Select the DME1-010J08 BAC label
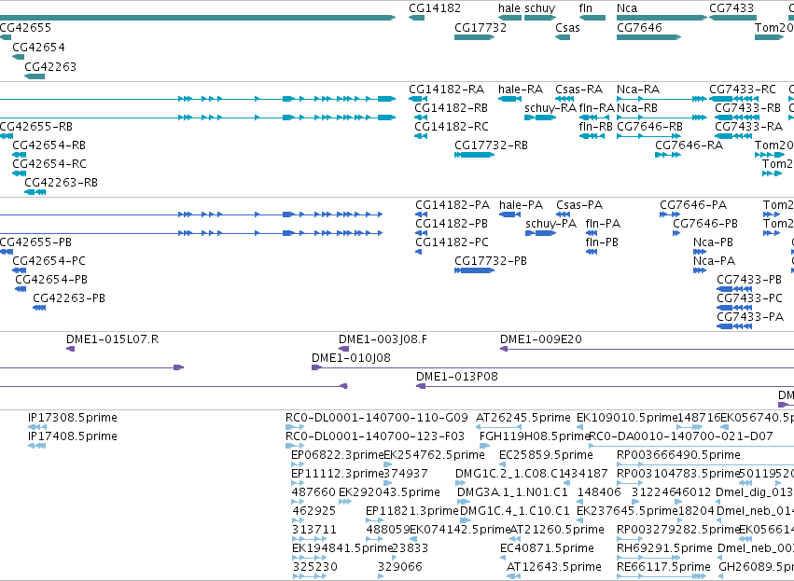 tap(352, 358)
